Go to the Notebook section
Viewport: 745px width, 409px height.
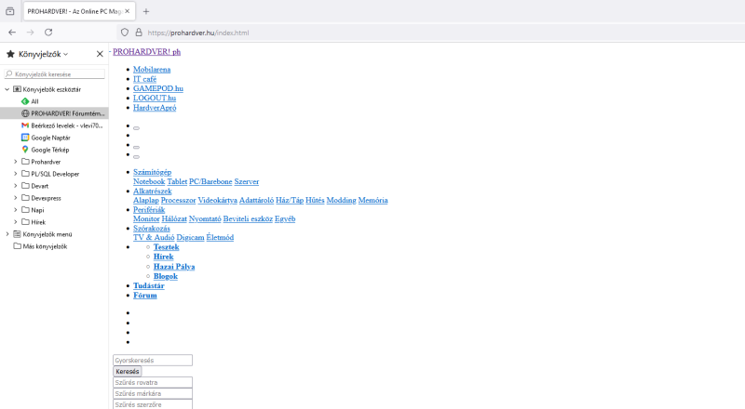pyautogui.click(x=149, y=181)
